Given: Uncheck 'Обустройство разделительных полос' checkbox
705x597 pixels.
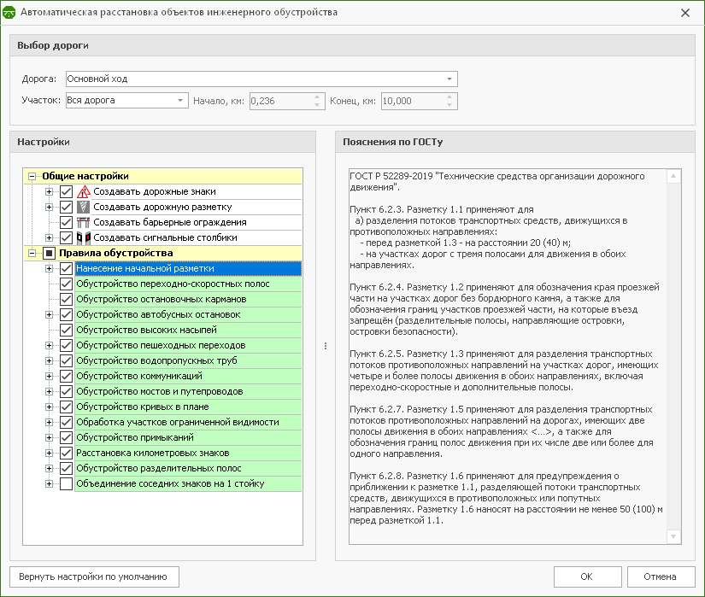Looking at the screenshot, I should click(x=66, y=469).
